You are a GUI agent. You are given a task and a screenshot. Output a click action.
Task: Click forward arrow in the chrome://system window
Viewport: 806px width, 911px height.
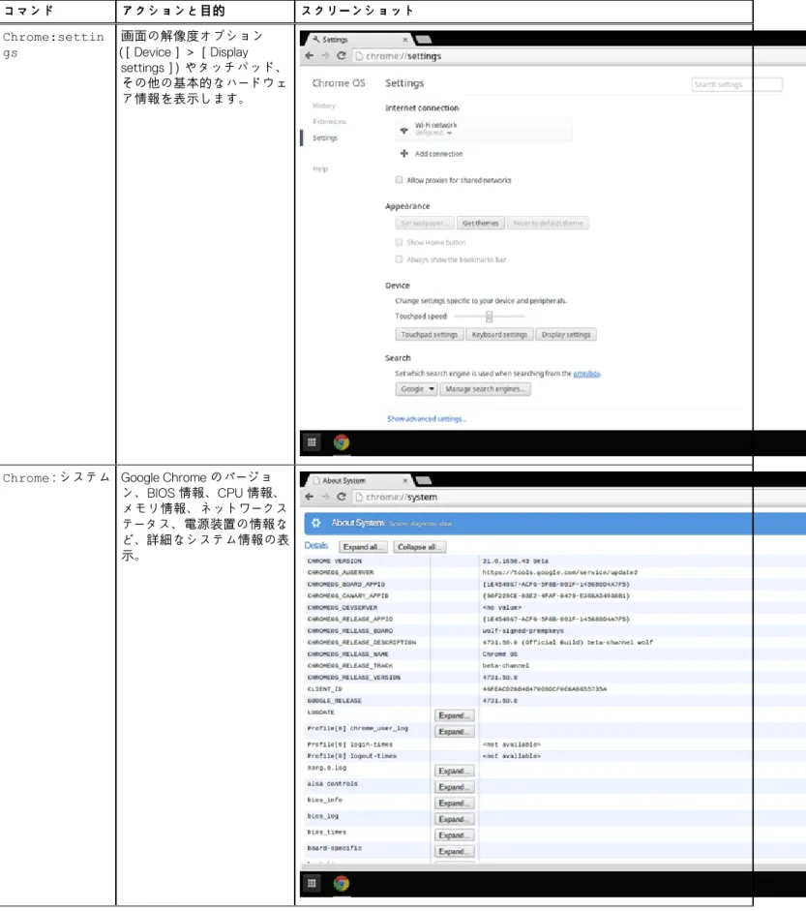[x=325, y=497]
